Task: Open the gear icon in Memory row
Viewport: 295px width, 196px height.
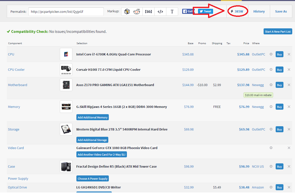Action: [x=271, y=107]
